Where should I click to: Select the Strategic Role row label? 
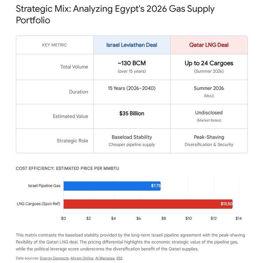pyautogui.click(x=72, y=141)
